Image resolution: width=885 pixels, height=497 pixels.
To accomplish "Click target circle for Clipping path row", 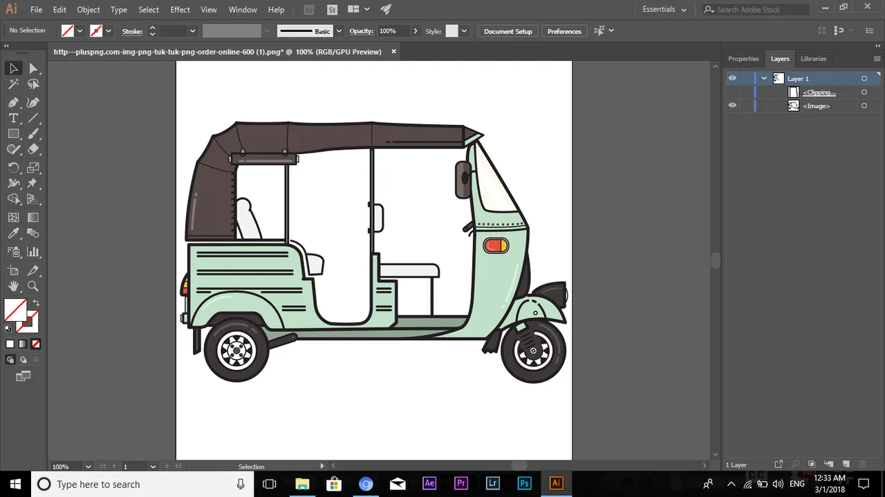I will (864, 92).
